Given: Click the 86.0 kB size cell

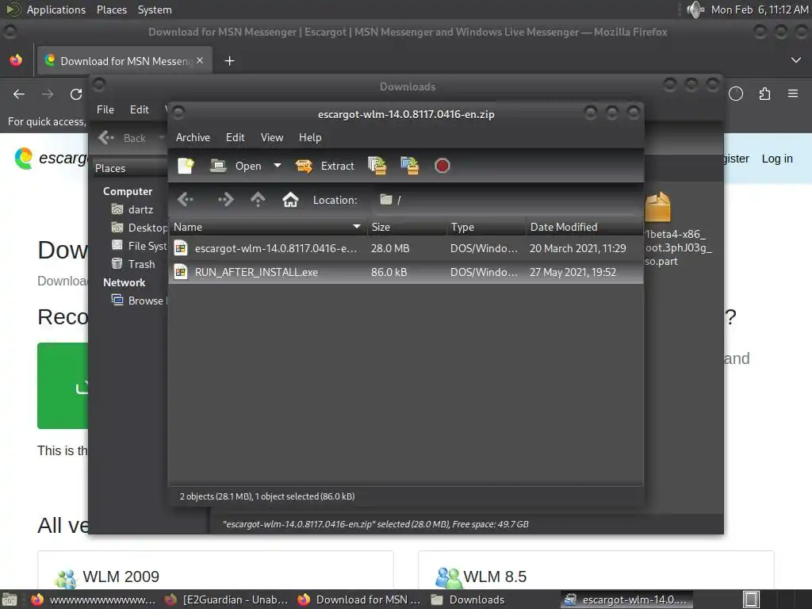Looking at the screenshot, I should (x=389, y=272).
